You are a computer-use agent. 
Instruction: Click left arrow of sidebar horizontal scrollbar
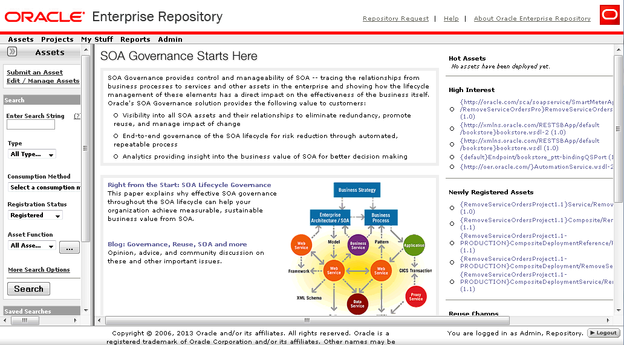pos(5,320)
